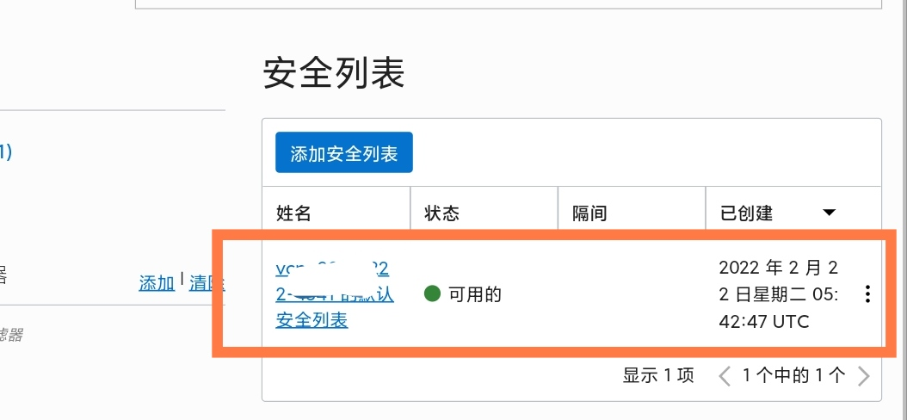Click the 可用的 status text
The image size is (907, 420).
474,294
